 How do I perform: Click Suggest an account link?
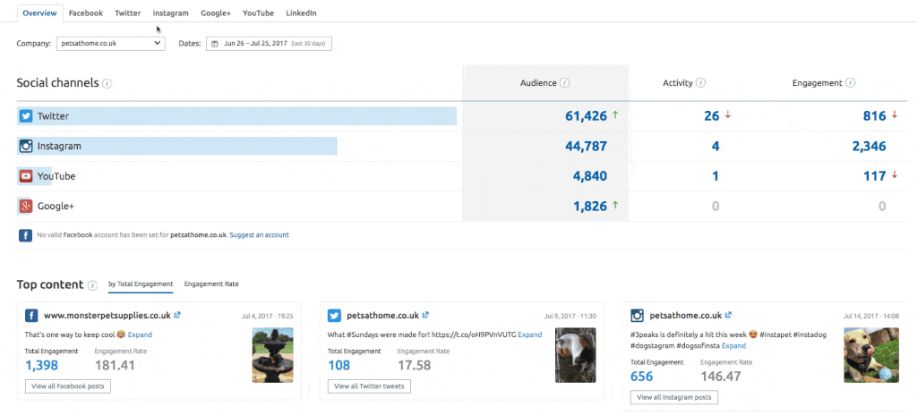pos(259,235)
